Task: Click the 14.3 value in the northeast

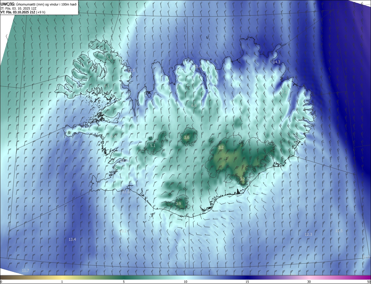Action: click(x=277, y=62)
